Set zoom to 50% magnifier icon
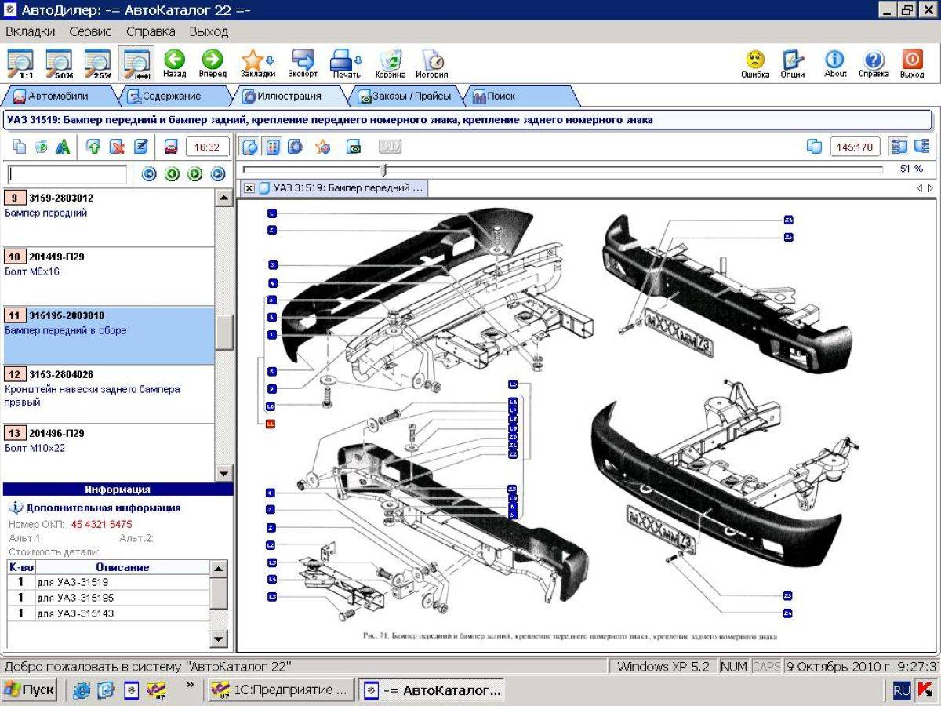Image resolution: width=941 pixels, height=706 pixels. point(59,64)
